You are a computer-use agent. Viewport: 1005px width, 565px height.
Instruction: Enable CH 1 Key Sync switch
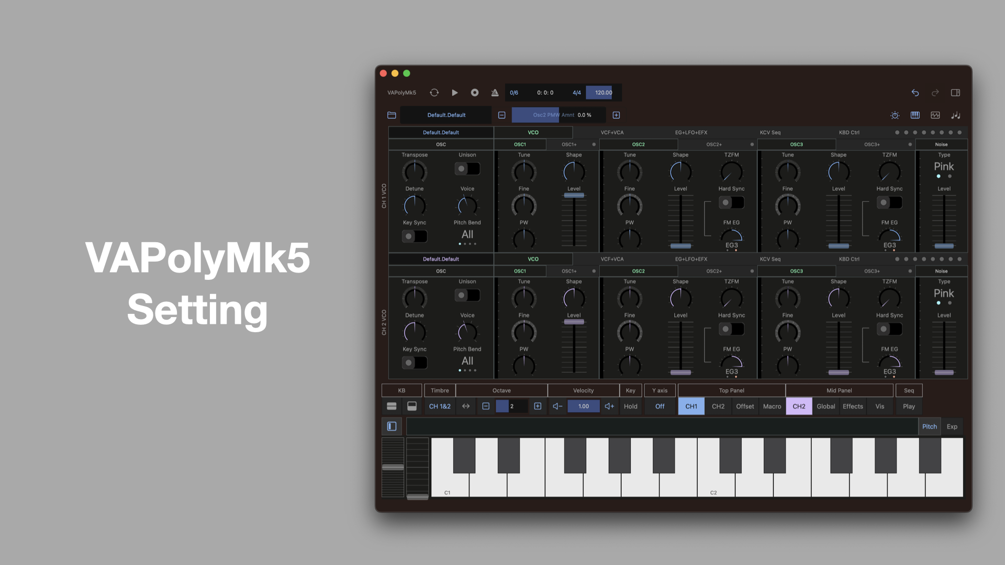pos(414,236)
